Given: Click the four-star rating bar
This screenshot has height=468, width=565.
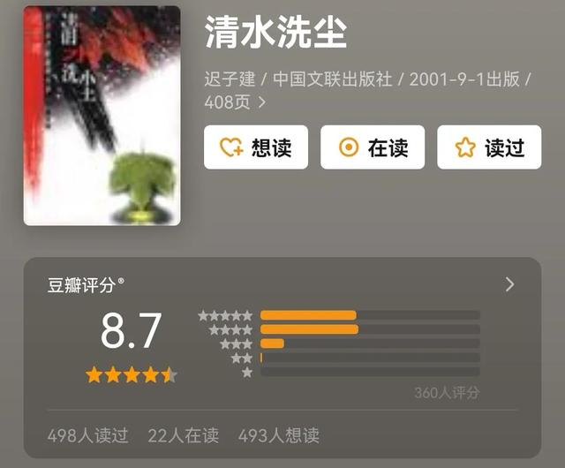Looking at the screenshot, I should pos(370,329).
